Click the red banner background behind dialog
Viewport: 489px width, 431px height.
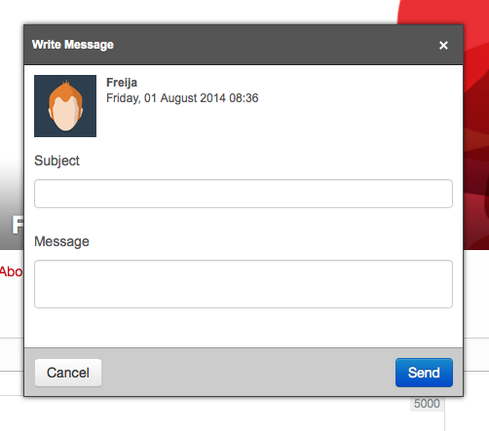point(476,129)
